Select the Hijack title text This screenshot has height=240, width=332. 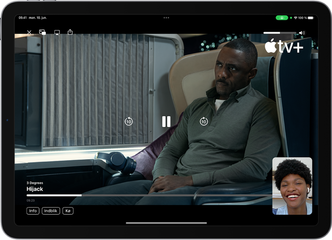pos(35,189)
